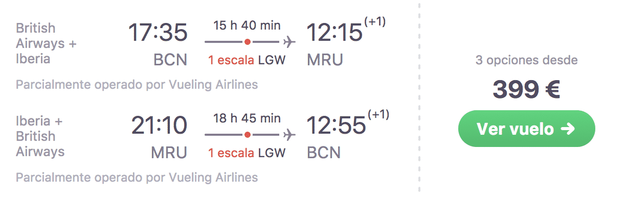Click the outbound '1 escala LGW' label

247,60
